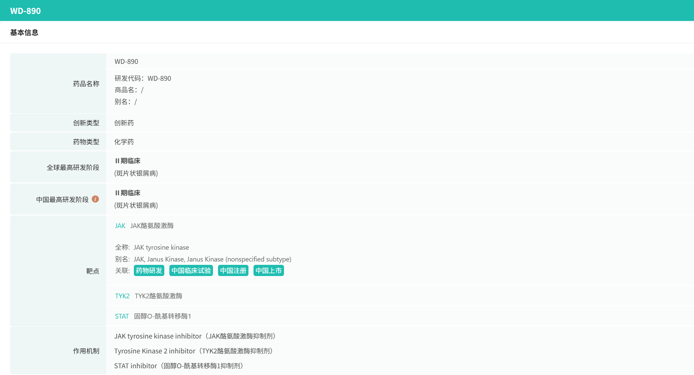Screen dimensions: 694x375
Task: Click the global II期临床 phase text
Action: (x=127, y=161)
